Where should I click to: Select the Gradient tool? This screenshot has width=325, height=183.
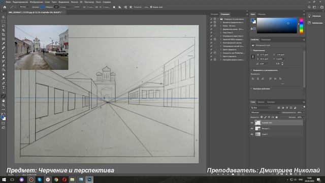[4, 70]
